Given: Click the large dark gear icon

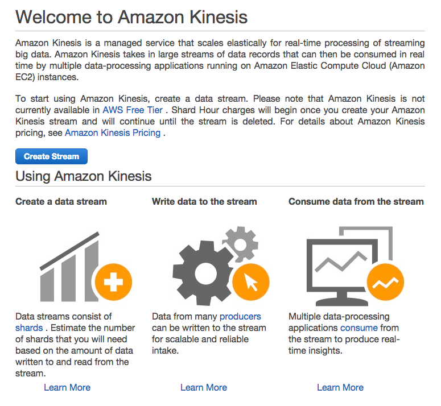Looking at the screenshot, I should 203,274.
